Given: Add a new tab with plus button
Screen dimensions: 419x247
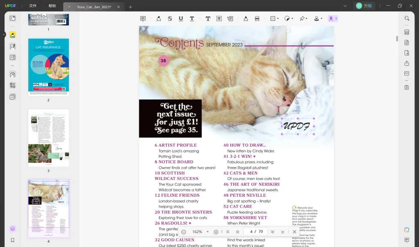Looking at the screenshot, I should (131, 7).
